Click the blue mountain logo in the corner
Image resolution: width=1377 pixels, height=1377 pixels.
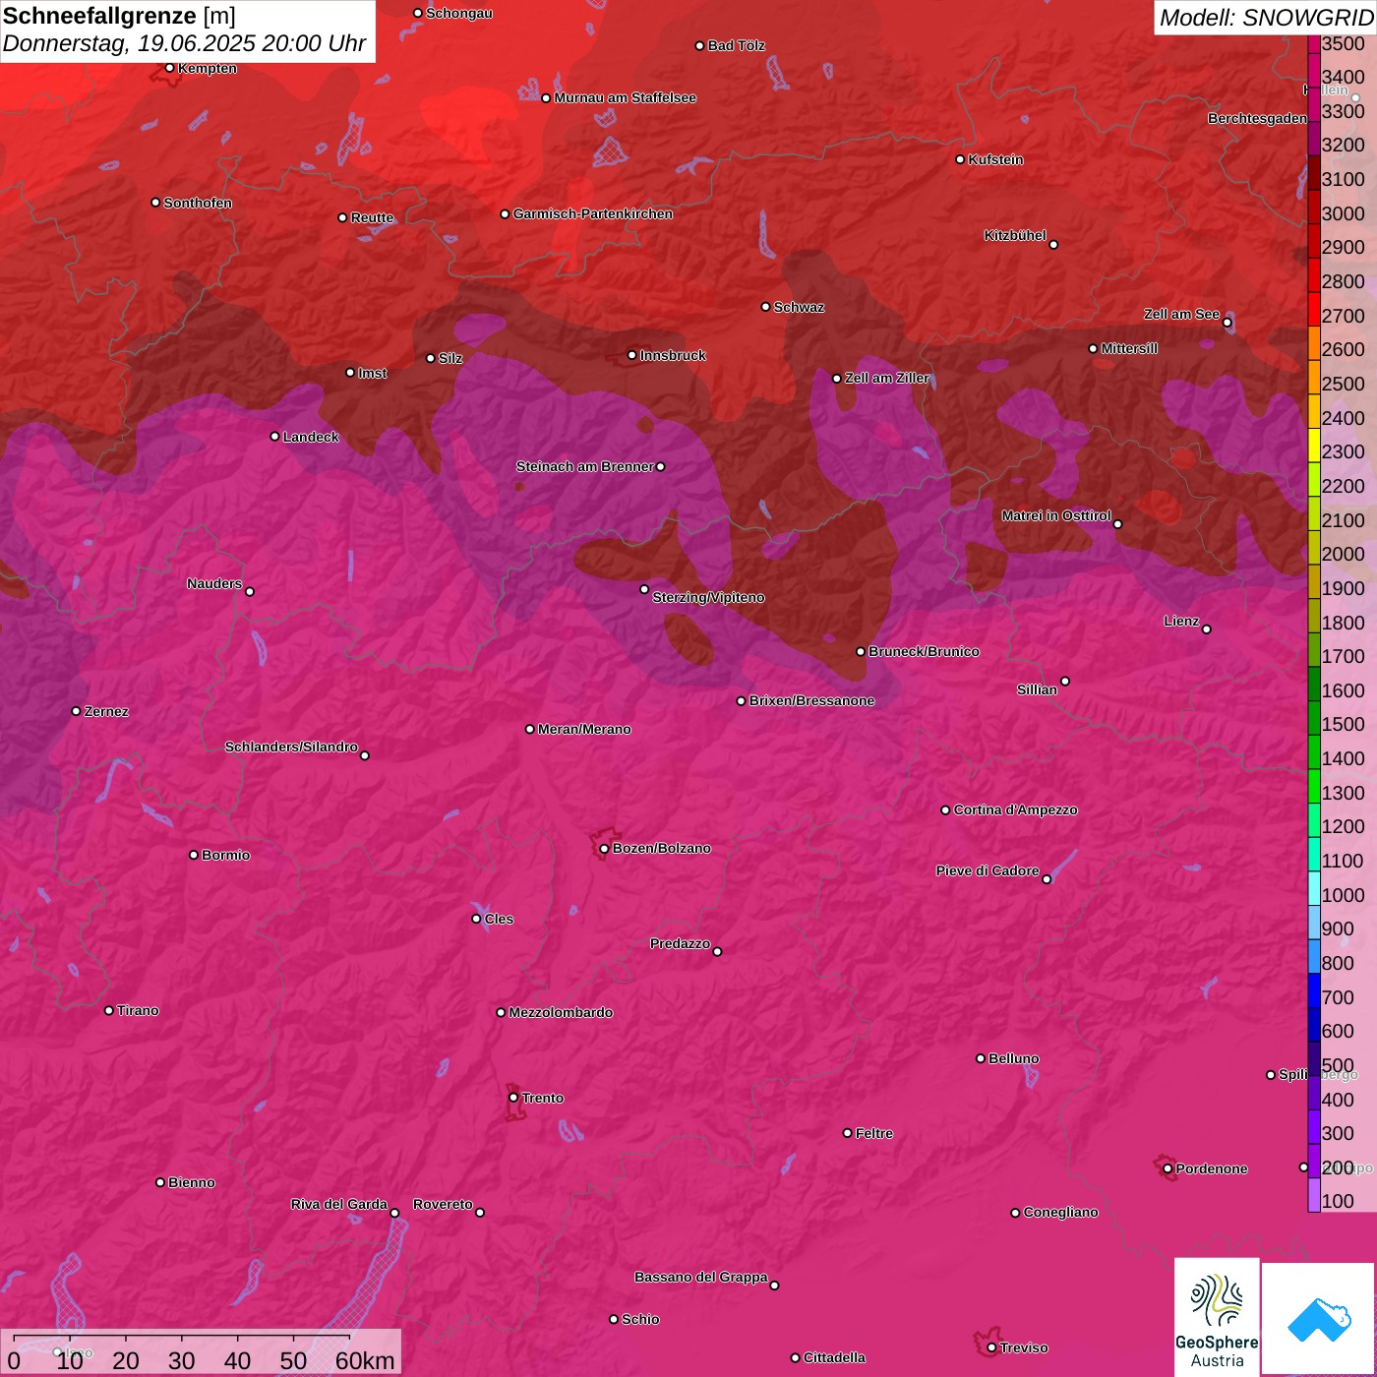pos(1318,1319)
